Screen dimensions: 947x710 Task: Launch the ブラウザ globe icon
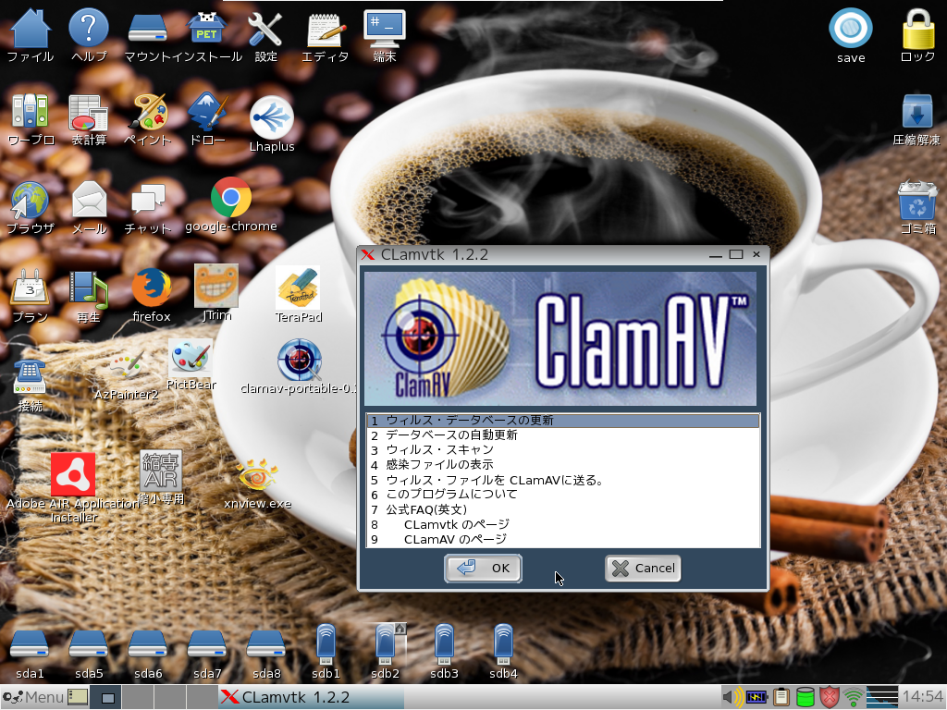click(29, 200)
